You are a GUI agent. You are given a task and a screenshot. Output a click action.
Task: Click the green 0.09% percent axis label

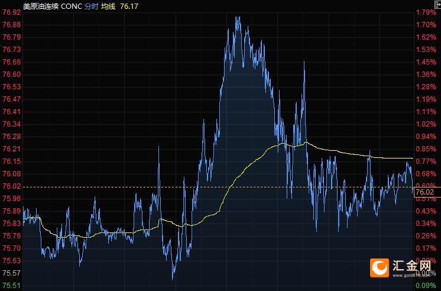pos(426,285)
